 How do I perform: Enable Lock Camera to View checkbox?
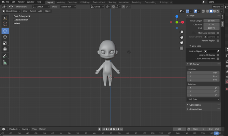(218, 59)
